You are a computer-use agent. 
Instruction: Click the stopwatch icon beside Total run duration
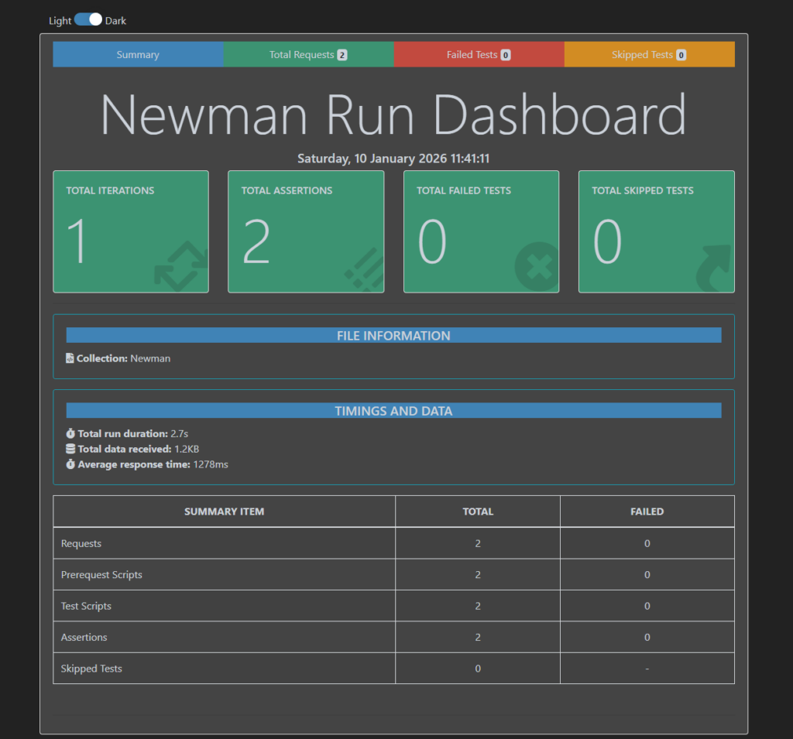coord(70,433)
